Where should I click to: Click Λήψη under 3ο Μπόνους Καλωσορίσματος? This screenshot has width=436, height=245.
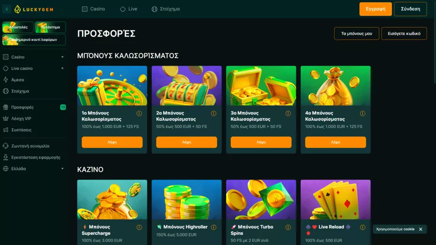[x=261, y=142]
